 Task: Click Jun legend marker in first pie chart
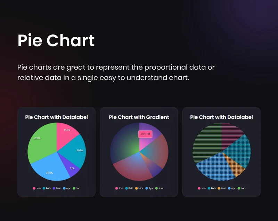(74, 188)
